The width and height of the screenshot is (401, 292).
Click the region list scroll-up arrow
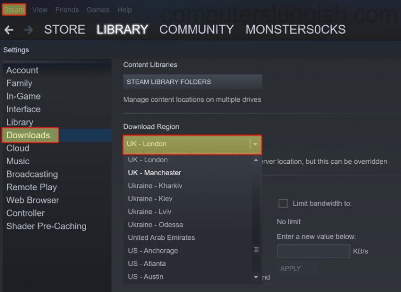tap(256, 160)
